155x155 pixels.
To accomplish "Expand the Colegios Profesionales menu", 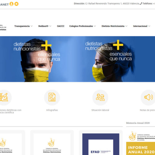I will coord(82,26).
